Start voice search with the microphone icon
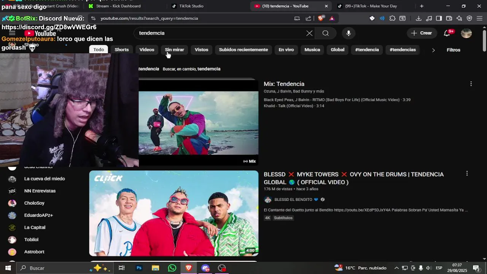487x274 pixels. [349, 33]
